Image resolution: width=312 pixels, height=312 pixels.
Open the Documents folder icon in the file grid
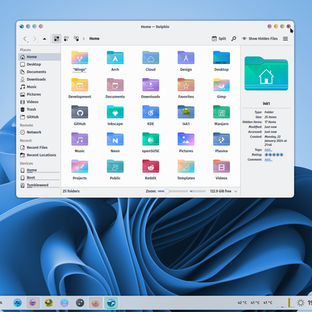(x=115, y=85)
